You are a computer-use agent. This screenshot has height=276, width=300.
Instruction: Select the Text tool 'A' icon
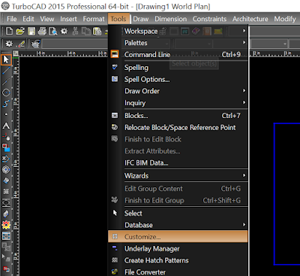6,126
